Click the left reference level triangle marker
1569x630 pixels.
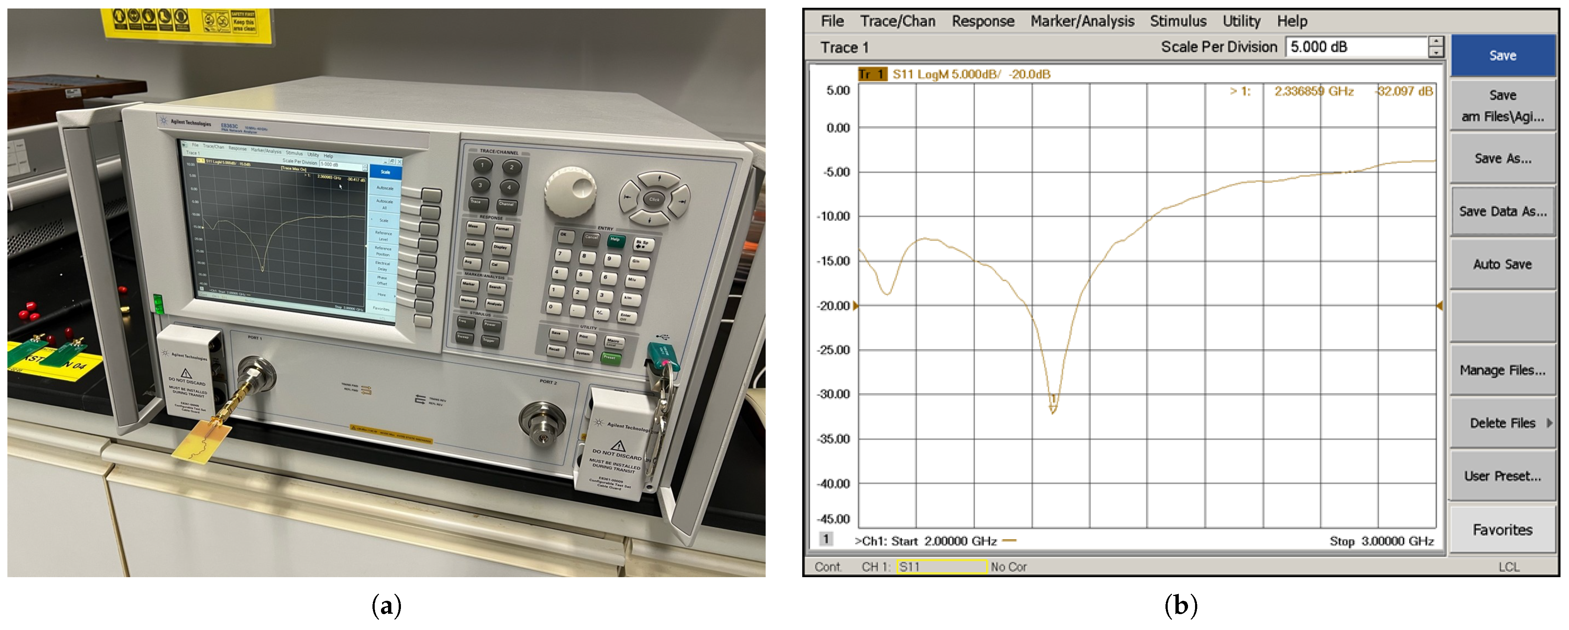[856, 305]
